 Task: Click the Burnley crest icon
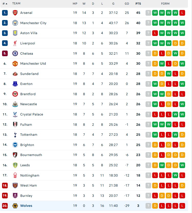coord(15,196)
